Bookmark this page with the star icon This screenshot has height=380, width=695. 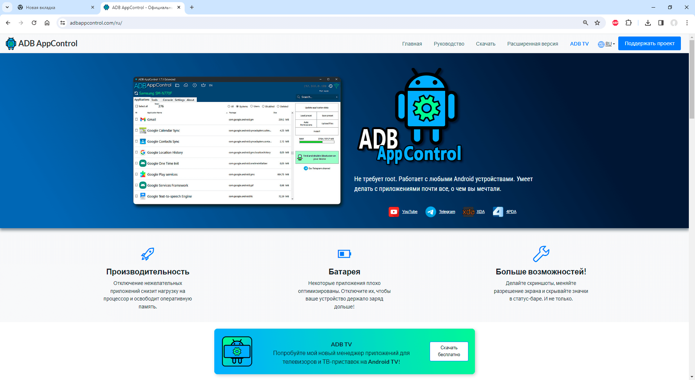click(597, 23)
